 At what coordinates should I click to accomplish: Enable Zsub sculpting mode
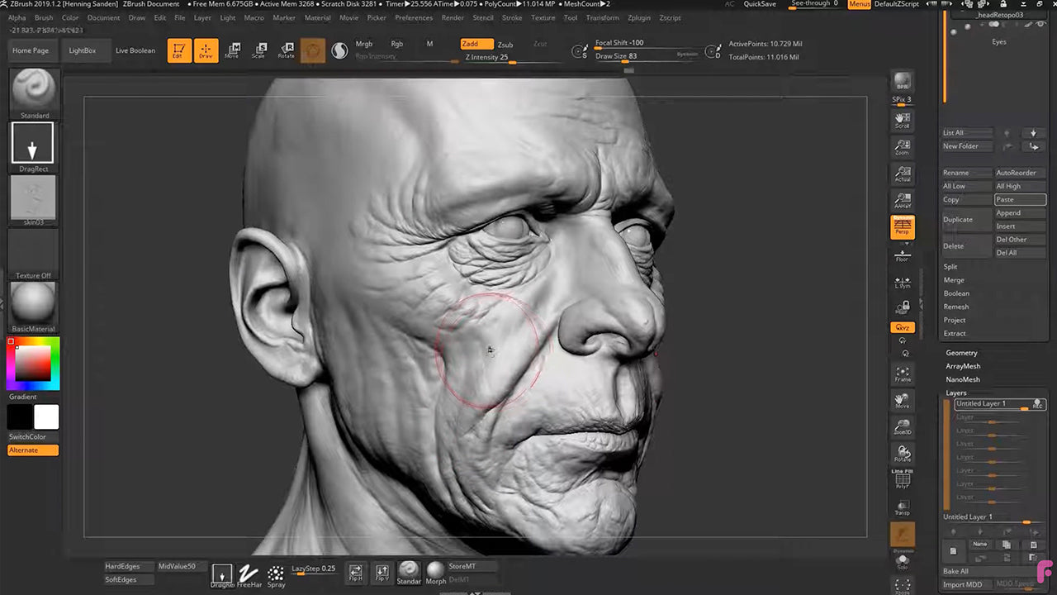[x=505, y=45]
